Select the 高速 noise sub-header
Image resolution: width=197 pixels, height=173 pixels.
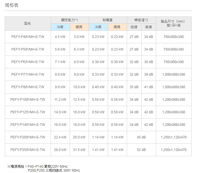(149, 27)
